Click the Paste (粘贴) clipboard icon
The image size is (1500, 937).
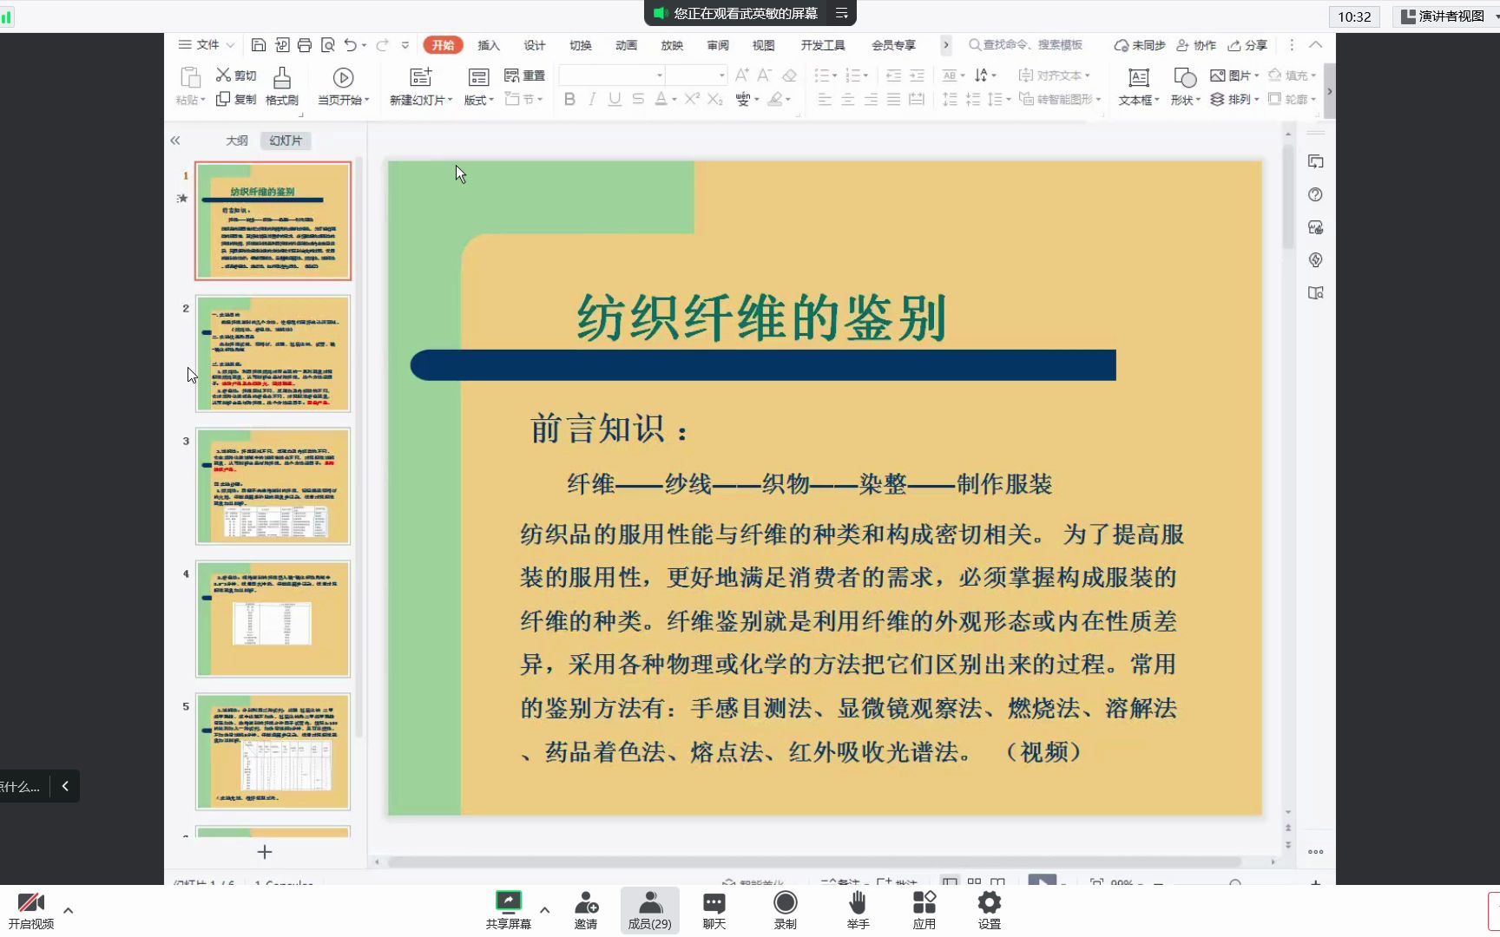[190, 77]
